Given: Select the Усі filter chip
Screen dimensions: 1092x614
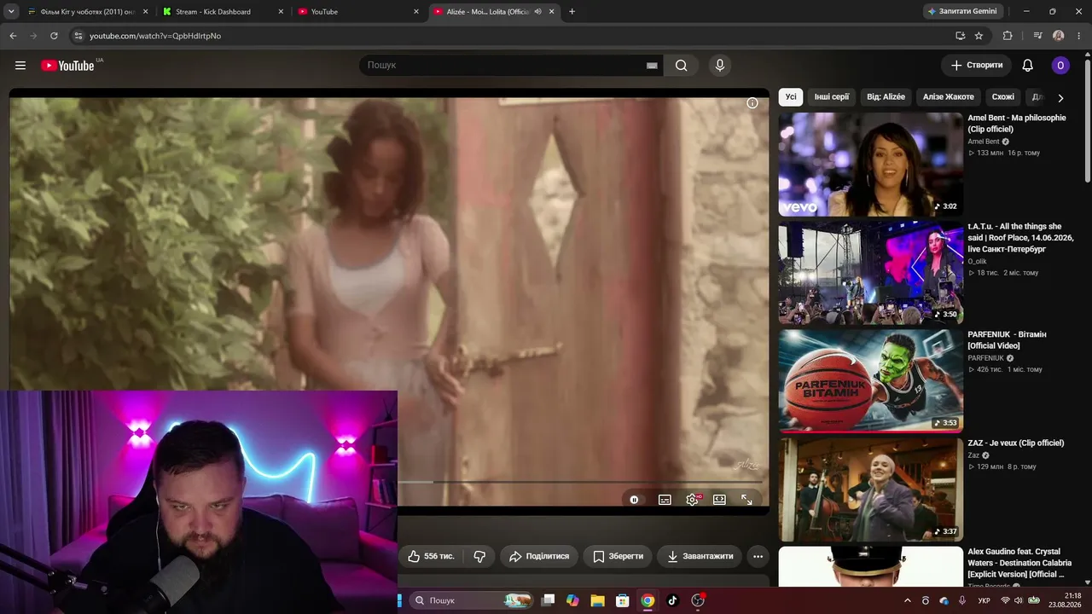Looking at the screenshot, I should click(x=791, y=97).
